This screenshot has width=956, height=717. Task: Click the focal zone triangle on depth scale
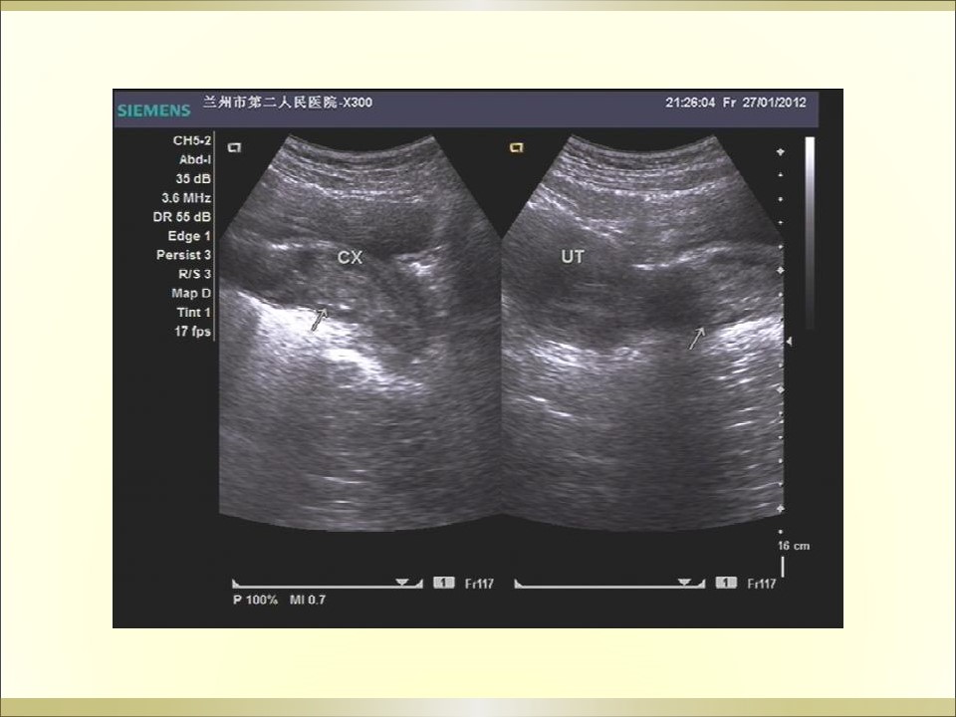click(791, 342)
